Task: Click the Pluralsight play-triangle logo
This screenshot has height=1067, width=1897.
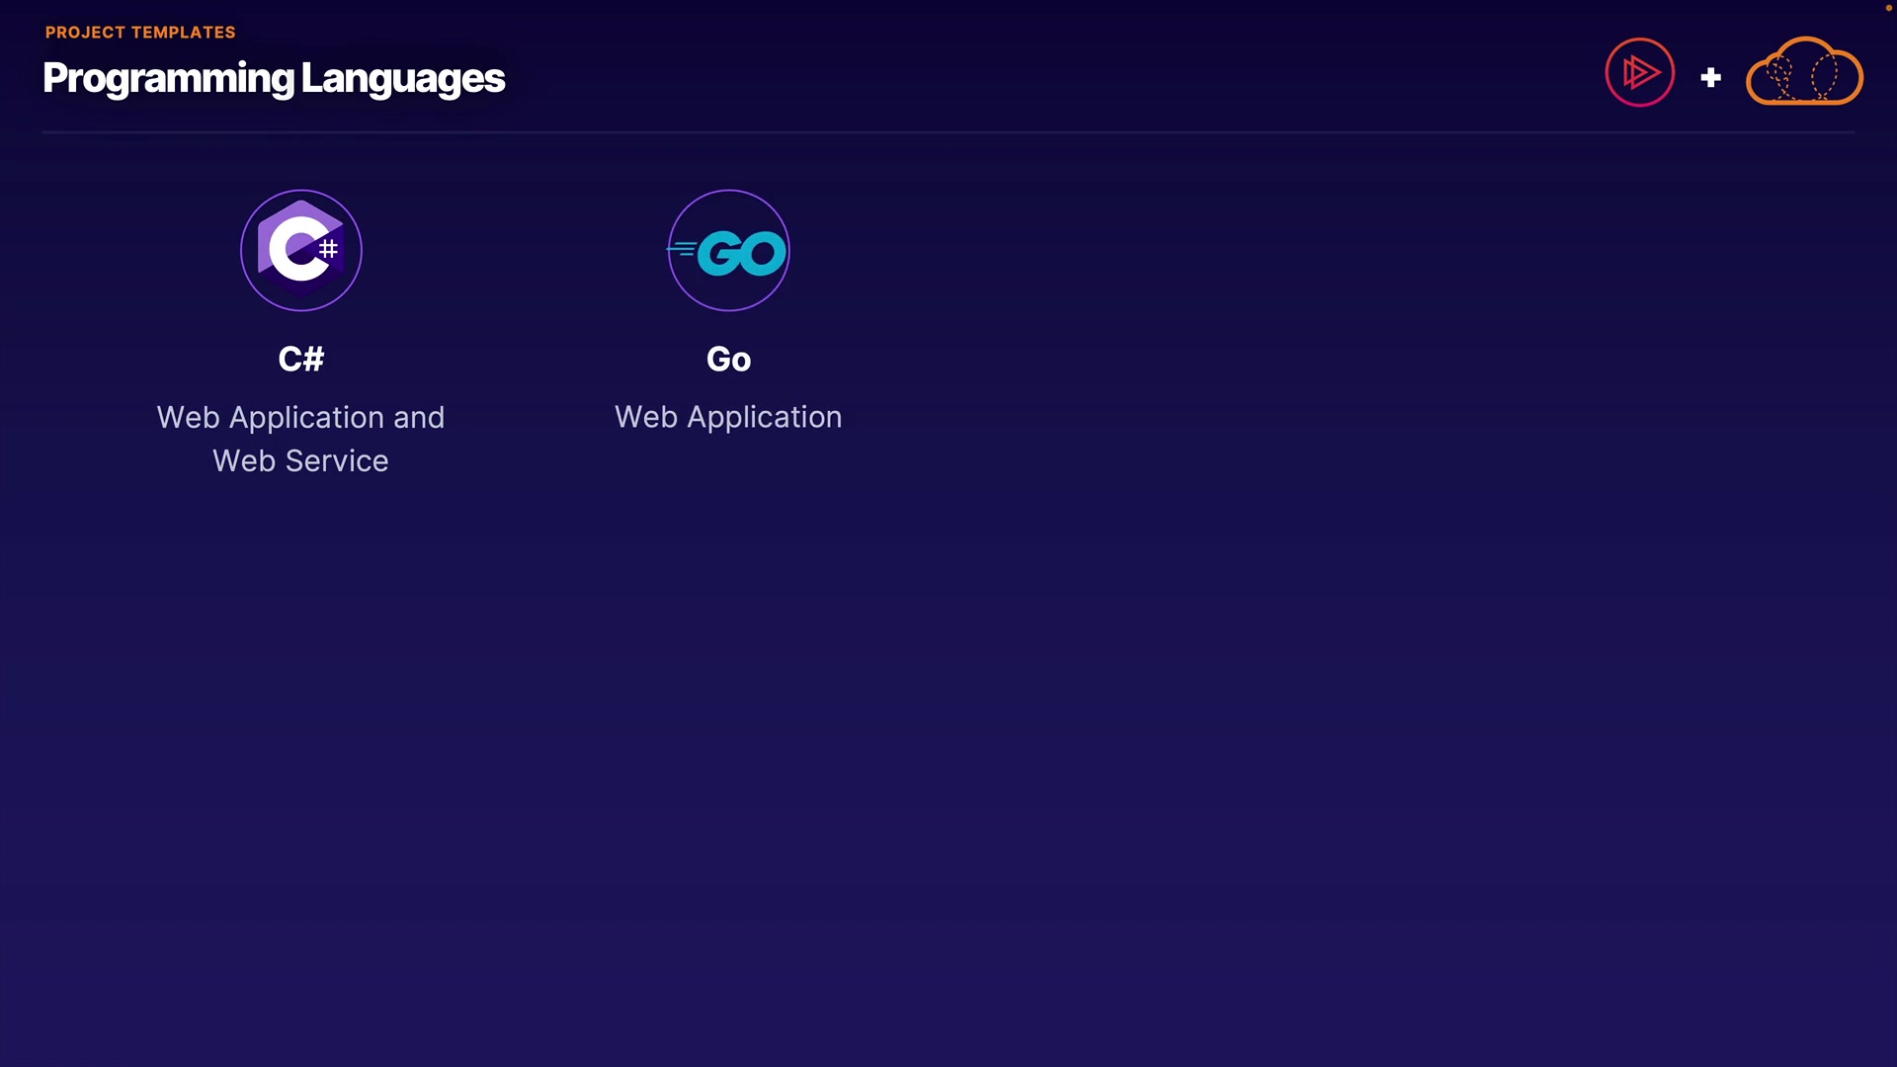Action: tap(1639, 72)
